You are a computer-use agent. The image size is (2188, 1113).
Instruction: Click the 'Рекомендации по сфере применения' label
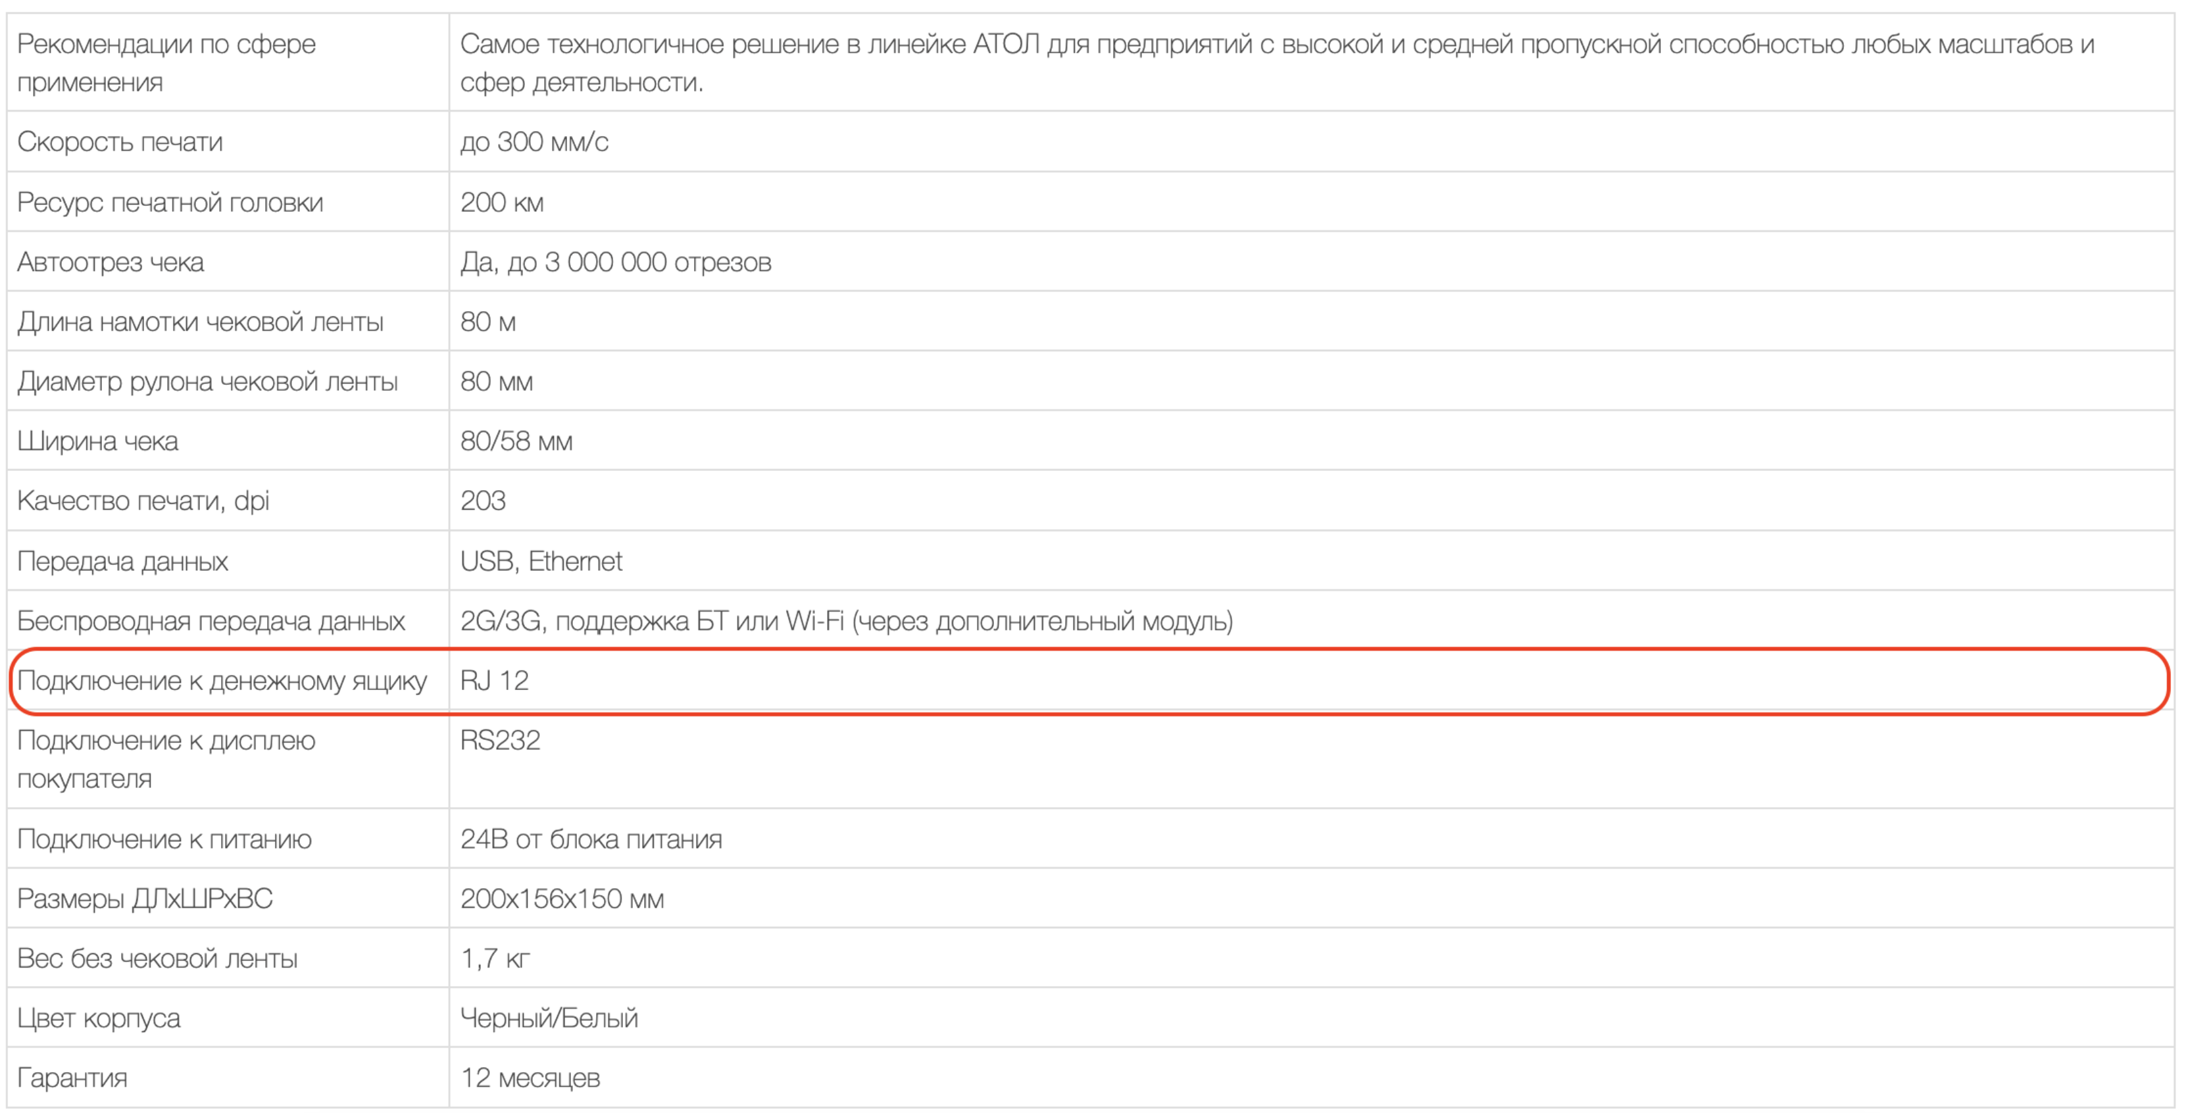click(166, 63)
